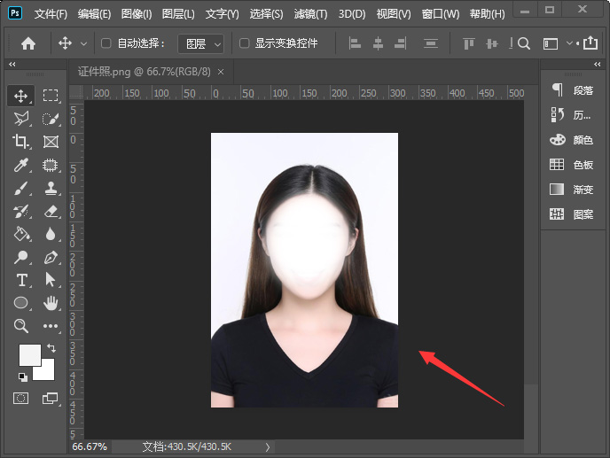Image resolution: width=610 pixels, height=458 pixels.
Task: Expand the Move tool preset picker arrow
Action: tap(84, 43)
